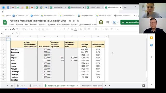Screen dimensions: 166x93
Task: Click the document title Клиника Махачкала Коркмасова
Action: pyautogui.click(x=38, y=21)
